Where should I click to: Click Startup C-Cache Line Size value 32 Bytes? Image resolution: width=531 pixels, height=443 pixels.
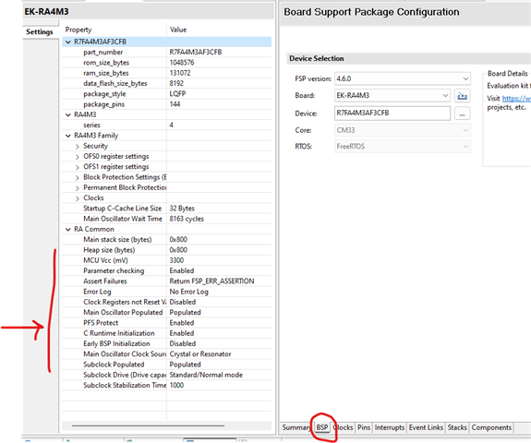click(x=182, y=209)
